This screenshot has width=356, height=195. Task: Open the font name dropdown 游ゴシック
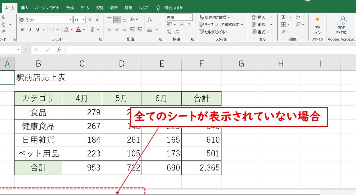[71, 20]
